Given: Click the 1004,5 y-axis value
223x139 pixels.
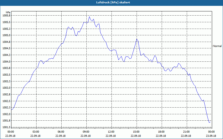Looking at the screenshot, I should tap(6, 48).
